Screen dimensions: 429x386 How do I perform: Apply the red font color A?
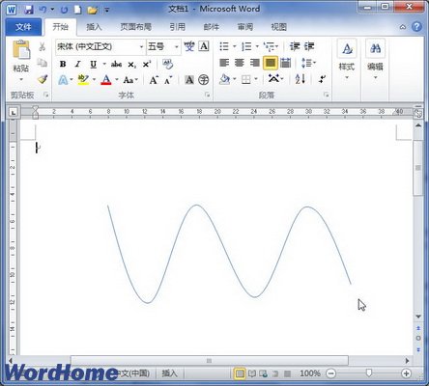(x=106, y=80)
